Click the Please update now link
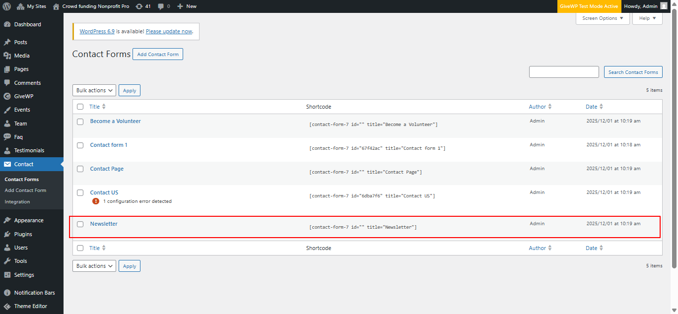Viewport: 678px width, 314px height. pyautogui.click(x=168, y=31)
